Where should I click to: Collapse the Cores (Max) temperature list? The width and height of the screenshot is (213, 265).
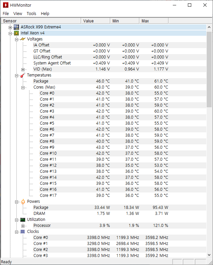(x=23, y=88)
